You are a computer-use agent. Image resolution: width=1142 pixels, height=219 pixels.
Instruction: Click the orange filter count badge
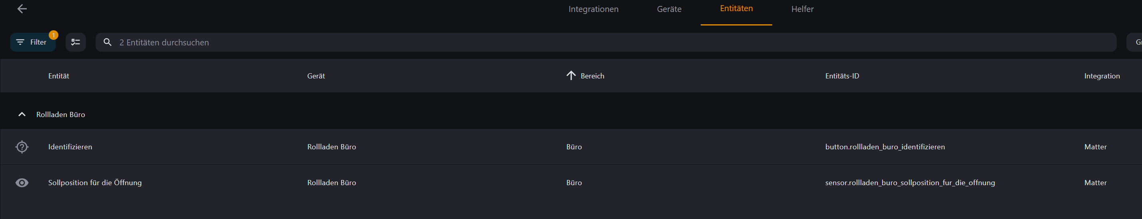click(53, 35)
